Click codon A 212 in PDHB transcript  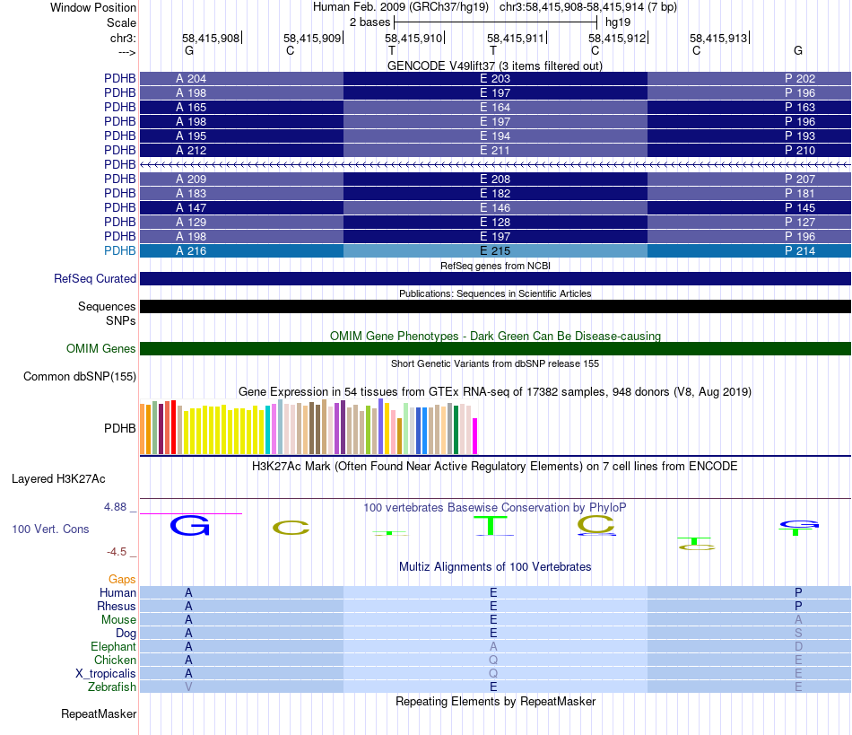[x=191, y=150]
